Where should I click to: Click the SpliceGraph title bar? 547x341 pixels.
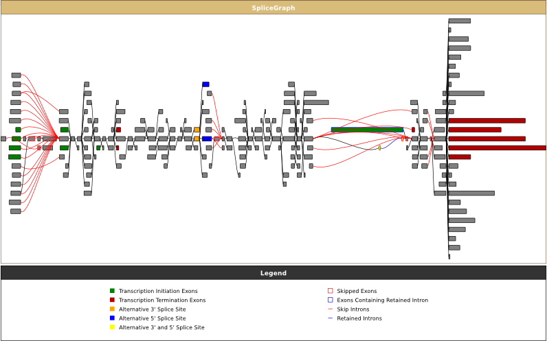[273, 8]
